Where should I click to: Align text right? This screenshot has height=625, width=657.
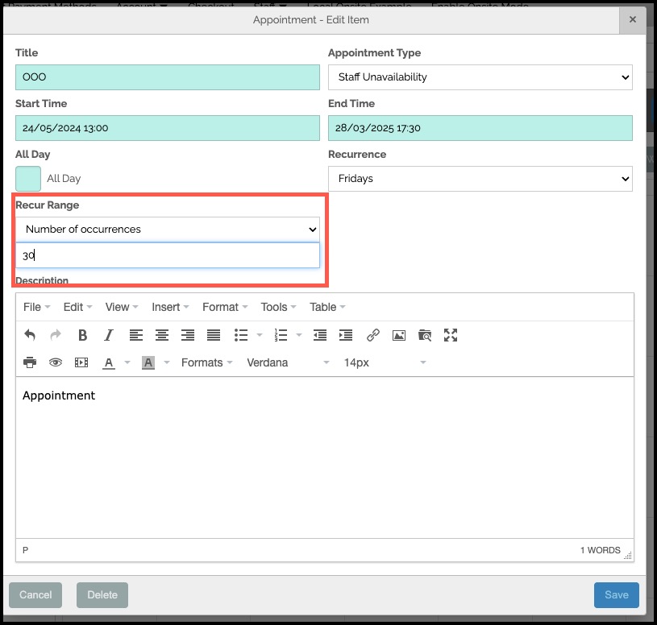(x=188, y=335)
